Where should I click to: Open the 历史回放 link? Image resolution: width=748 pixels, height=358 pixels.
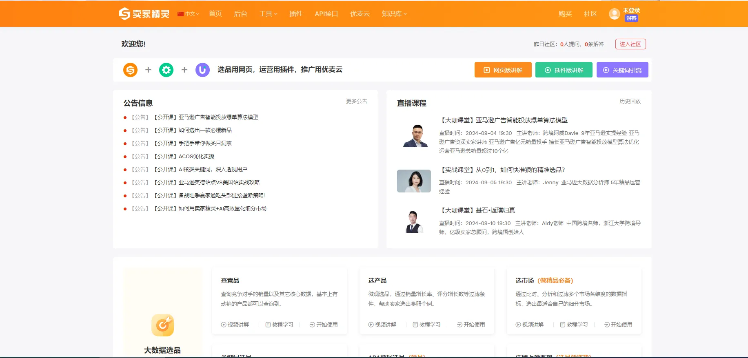pos(630,101)
